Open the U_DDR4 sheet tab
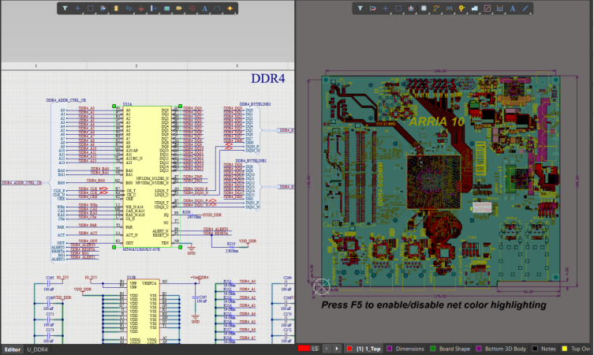594x355 pixels. coord(37,349)
